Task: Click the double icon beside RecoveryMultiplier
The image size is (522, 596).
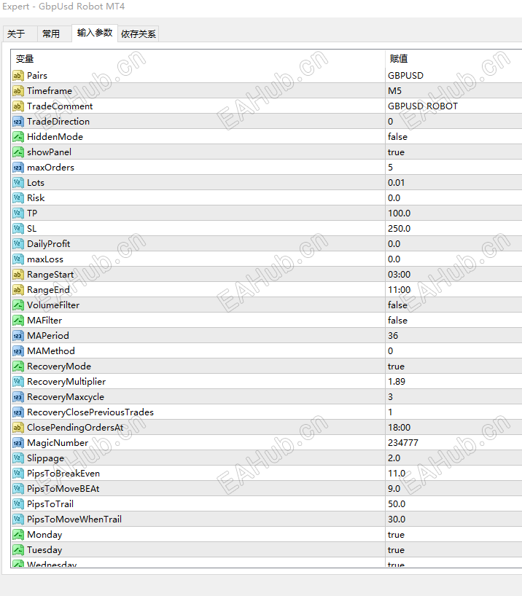Action: tap(18, 382)
